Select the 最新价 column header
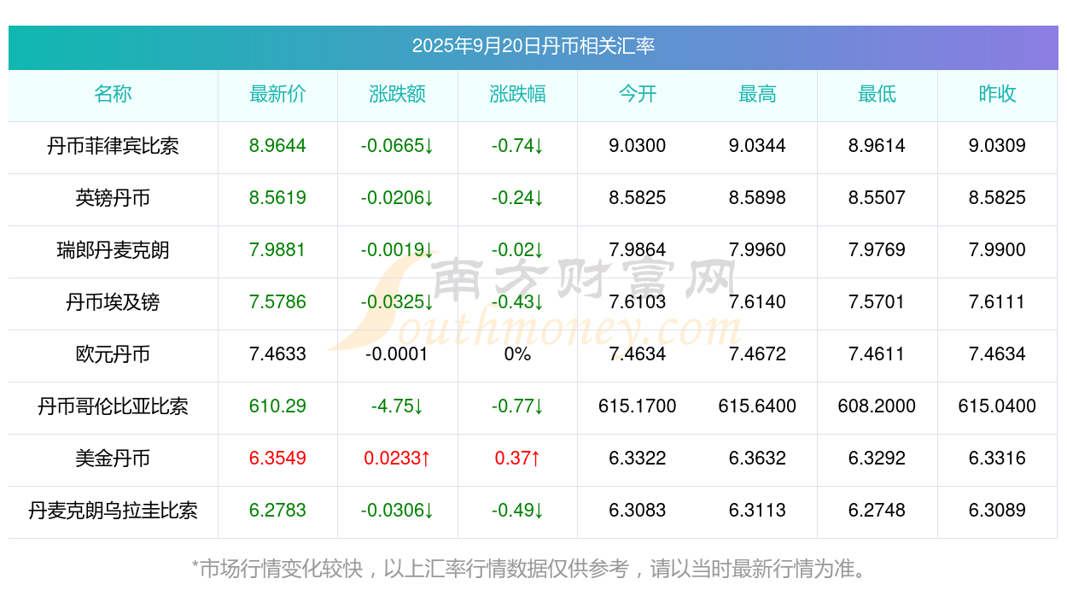 point(277,94)
